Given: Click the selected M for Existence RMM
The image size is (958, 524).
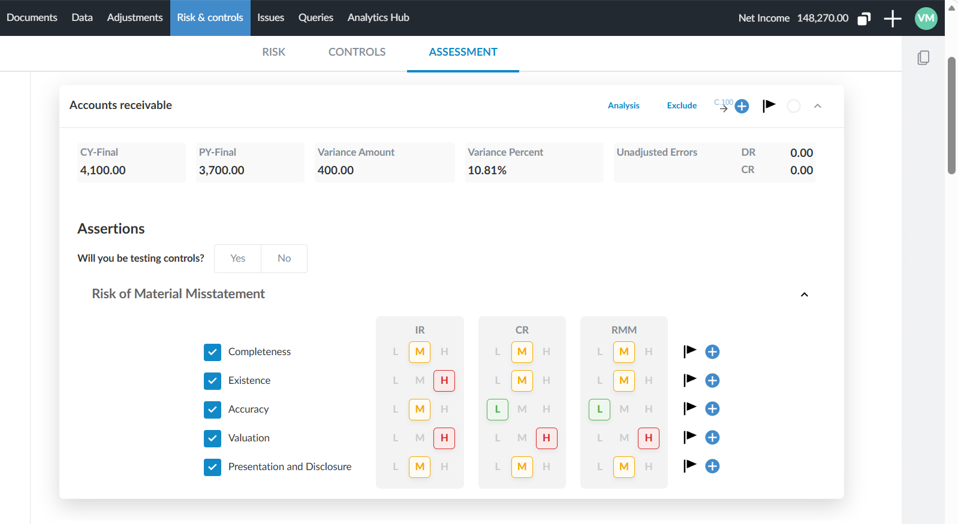Looking at the screenshot, I should tap(624, 381).
